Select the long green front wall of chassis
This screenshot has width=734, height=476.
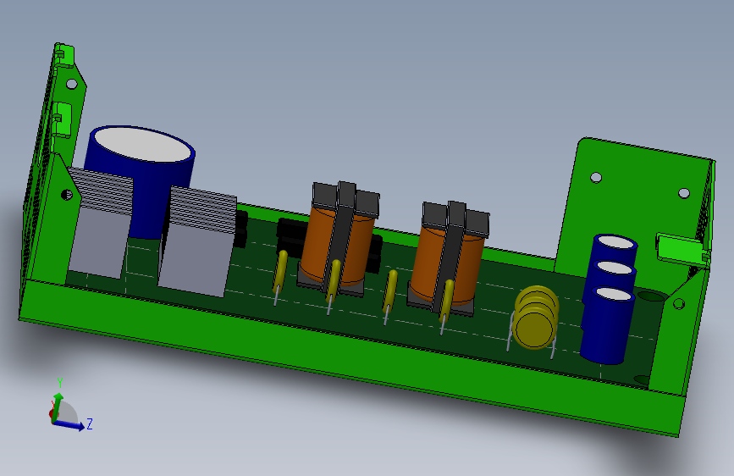[x=351, y=358]
